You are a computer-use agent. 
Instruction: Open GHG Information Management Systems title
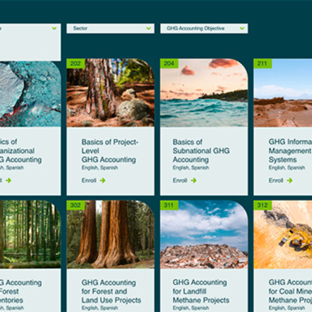pyautogui.click(x=290, y=151)
